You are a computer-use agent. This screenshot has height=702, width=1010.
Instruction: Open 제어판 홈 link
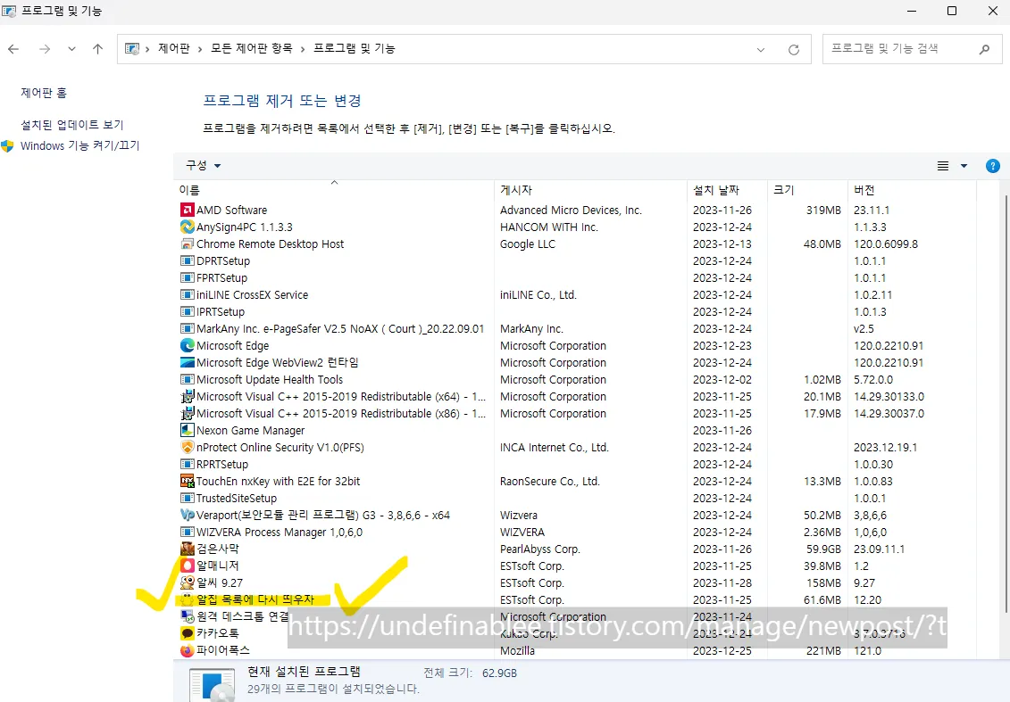coord(44,93)
